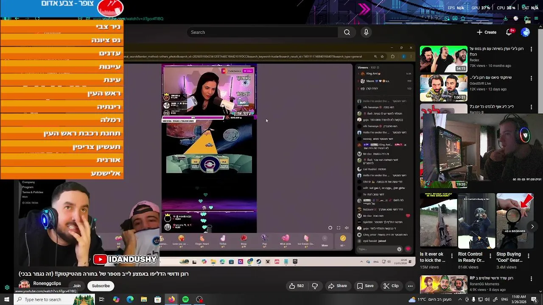Open the Windows Start menu

point(7,299)
